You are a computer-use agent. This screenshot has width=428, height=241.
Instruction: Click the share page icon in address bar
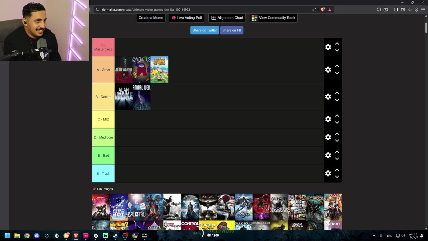(314, 10)
